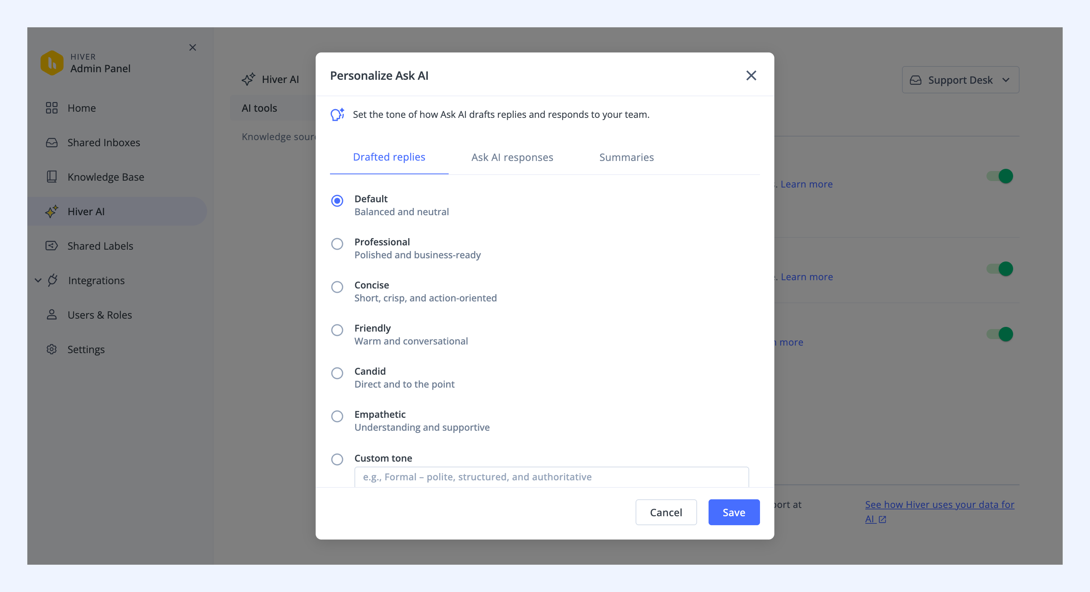Click the inbox icon in Support Desk selector
Image resolution: width=1090 pixels, height=592 pixels.
[916, 80]
